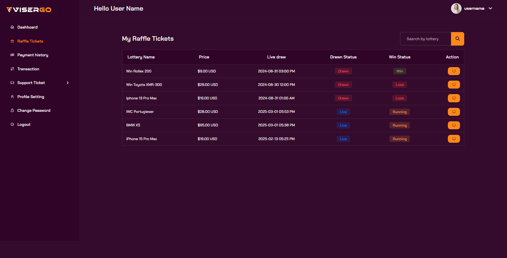The height and width of the screenshot is (258, 507).
Task: Click the Win Status column header
Action: point(400,57)
